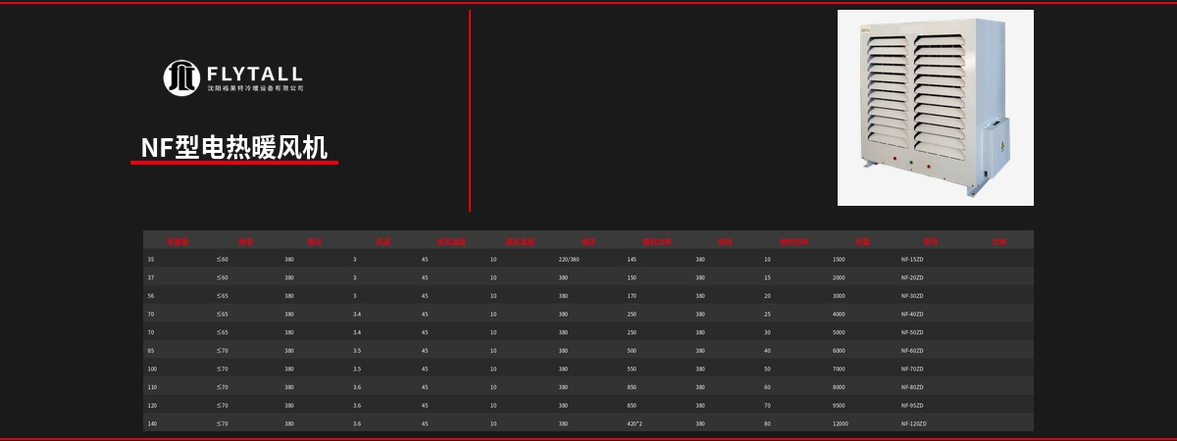This screenshot has width=1177, height=441.
Task: Click the FLYTALL circular logo icon
Action: tap(181, 77)
